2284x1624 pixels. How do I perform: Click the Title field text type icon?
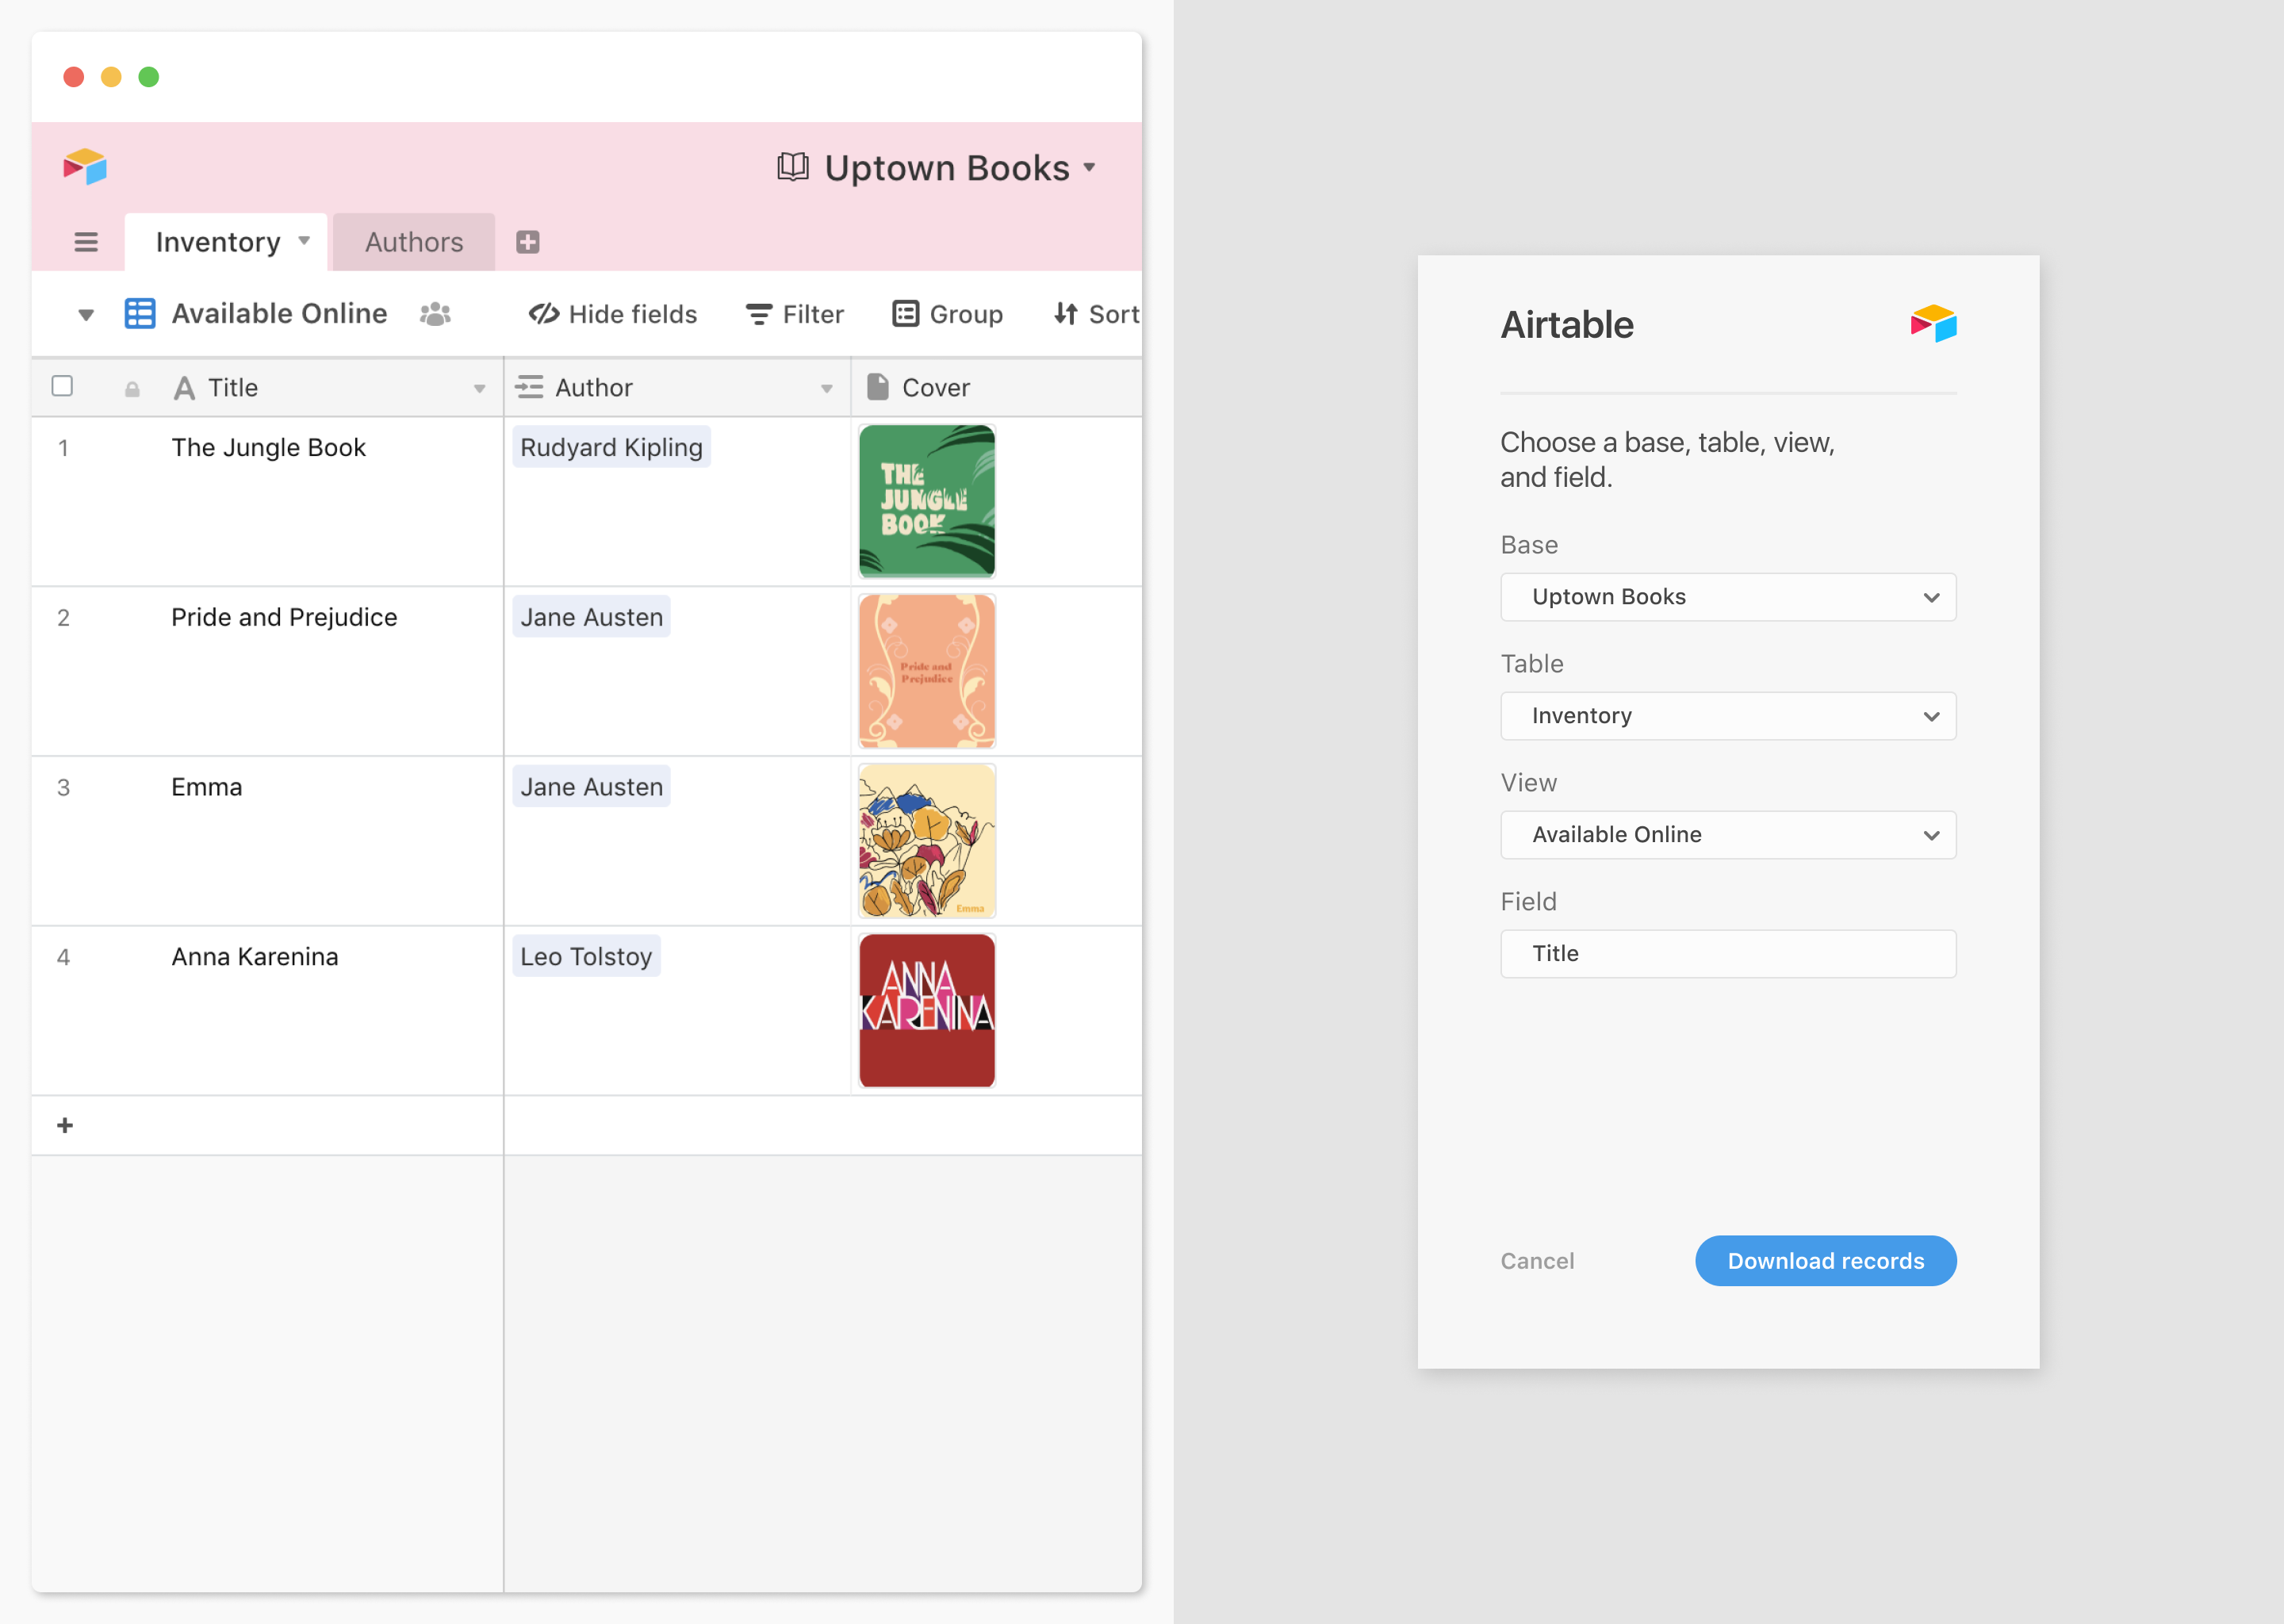point(184,388)
